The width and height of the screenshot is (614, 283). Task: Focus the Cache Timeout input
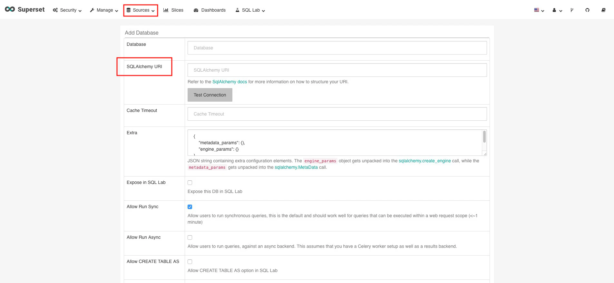337,114
